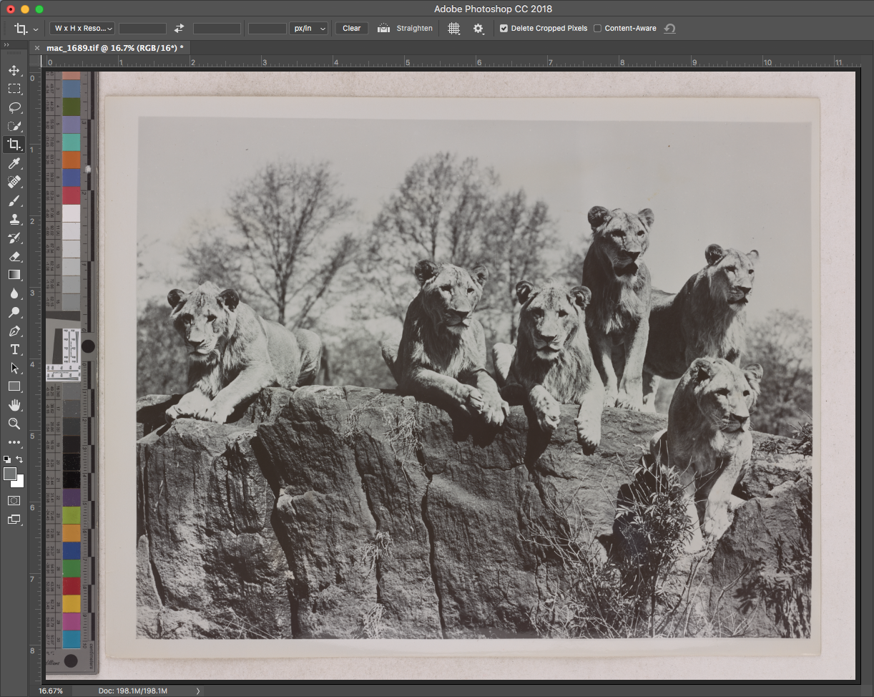The width and height of the screenshot is (874, 697).
Task: Select the Blur tool
Action: pyautogui.click(x=14, y=293)
